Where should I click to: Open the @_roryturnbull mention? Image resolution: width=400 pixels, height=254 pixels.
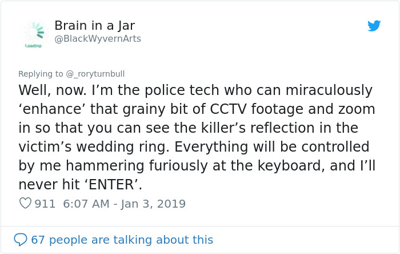(x=95, y=74)
